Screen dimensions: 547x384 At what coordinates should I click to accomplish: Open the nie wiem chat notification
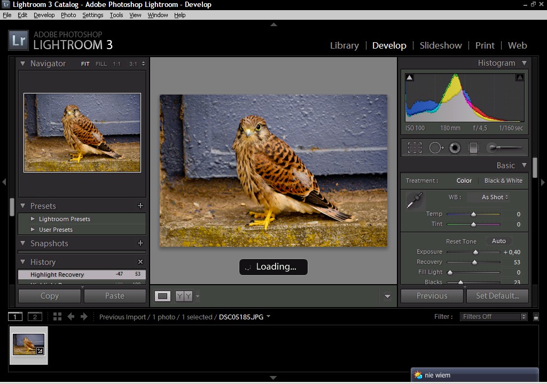[x=474, y=375]
